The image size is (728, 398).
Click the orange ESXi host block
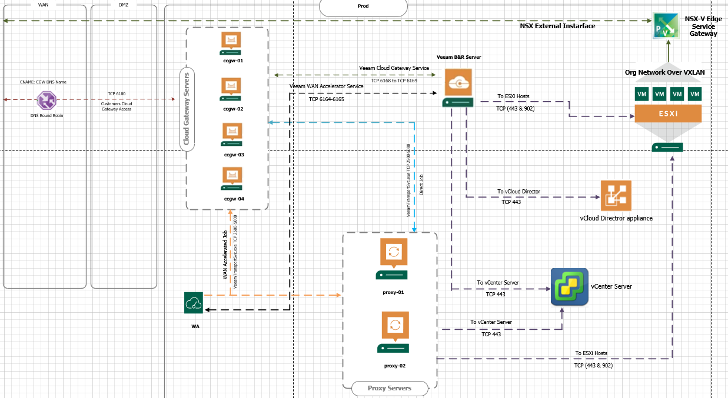click(668, 113)
